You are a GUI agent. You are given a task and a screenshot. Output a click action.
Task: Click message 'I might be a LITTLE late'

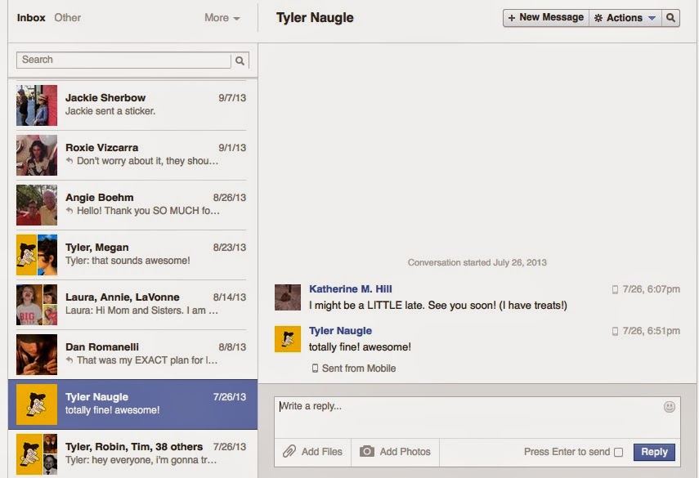pyautogui.click(x=437, y=306)
